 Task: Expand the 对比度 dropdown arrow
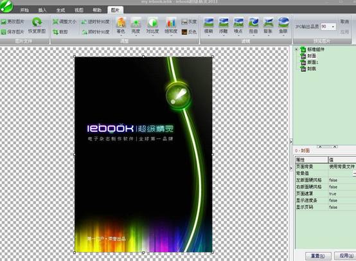(152, 35)
